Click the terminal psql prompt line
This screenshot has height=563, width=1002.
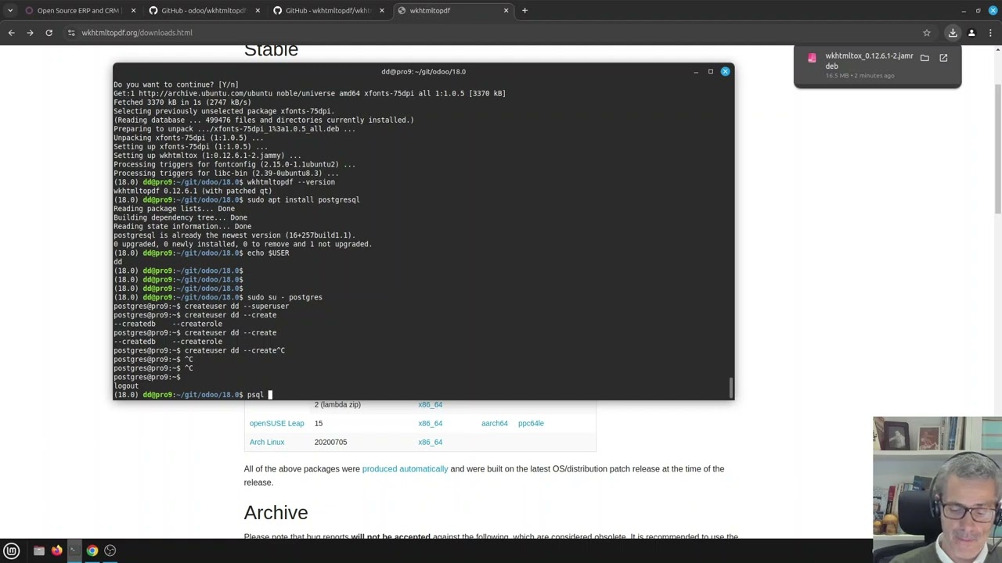(193, 395)
